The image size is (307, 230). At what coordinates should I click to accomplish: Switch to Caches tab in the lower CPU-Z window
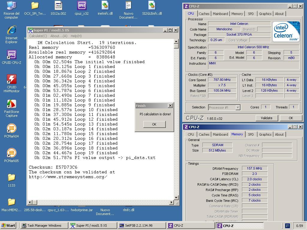coord(204,134)
